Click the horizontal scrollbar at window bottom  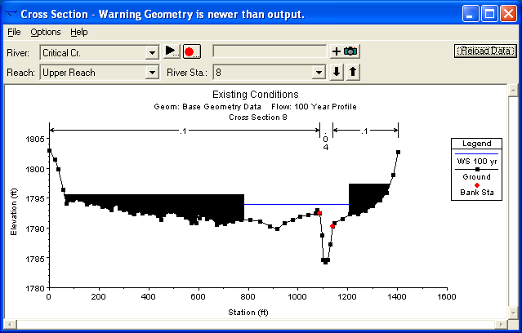pos(261,326)
